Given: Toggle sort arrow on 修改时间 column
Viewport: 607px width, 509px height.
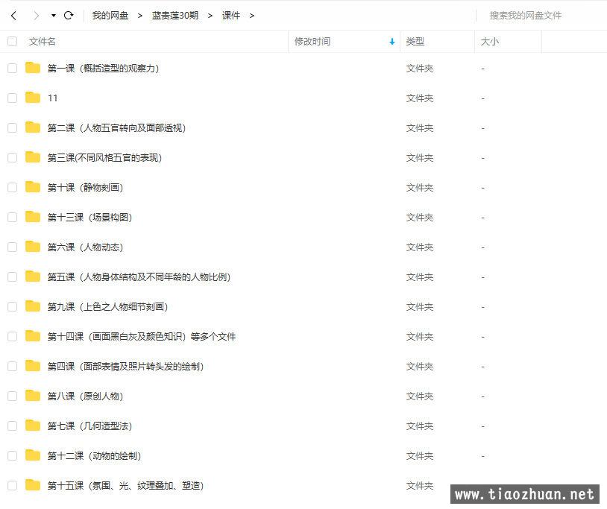Looking at the screenshot, I should pos(392,42).
